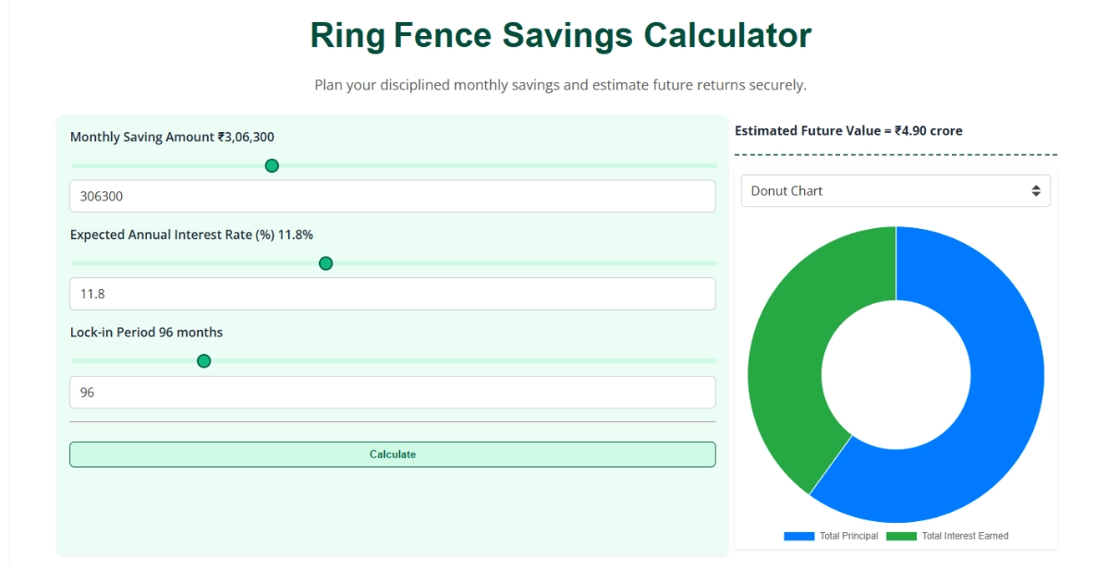Click the Ring Fence Savings Calculator title
Image resolution: width=1109 pixels, height=582 pixels.
[554, 36]
